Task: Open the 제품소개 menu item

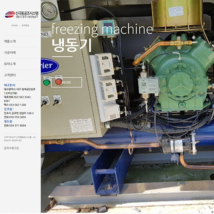Action: coord(10,41)
